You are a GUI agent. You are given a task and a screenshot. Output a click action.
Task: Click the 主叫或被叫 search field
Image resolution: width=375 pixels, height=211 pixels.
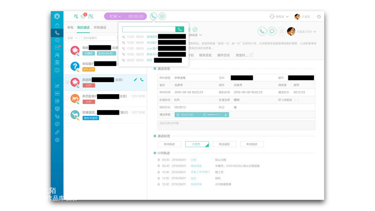pyautogui.click(x=100, y=38)
